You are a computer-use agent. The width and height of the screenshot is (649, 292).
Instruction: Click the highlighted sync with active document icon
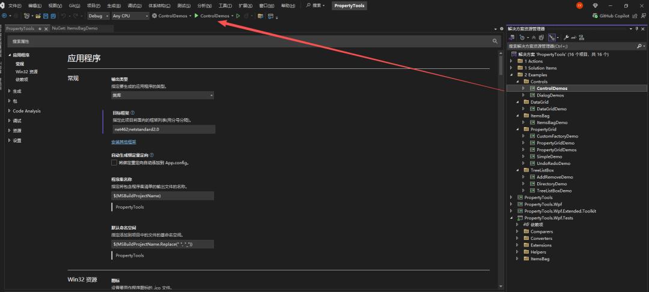[x=552, y=37]
